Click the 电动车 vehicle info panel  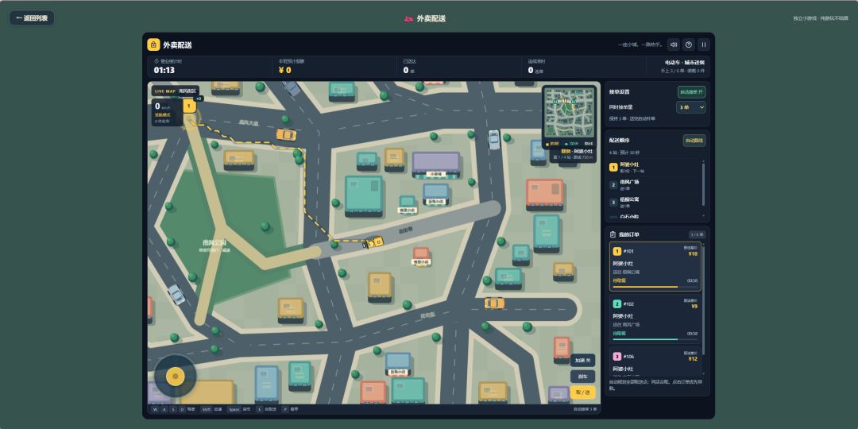pos(678,66)
